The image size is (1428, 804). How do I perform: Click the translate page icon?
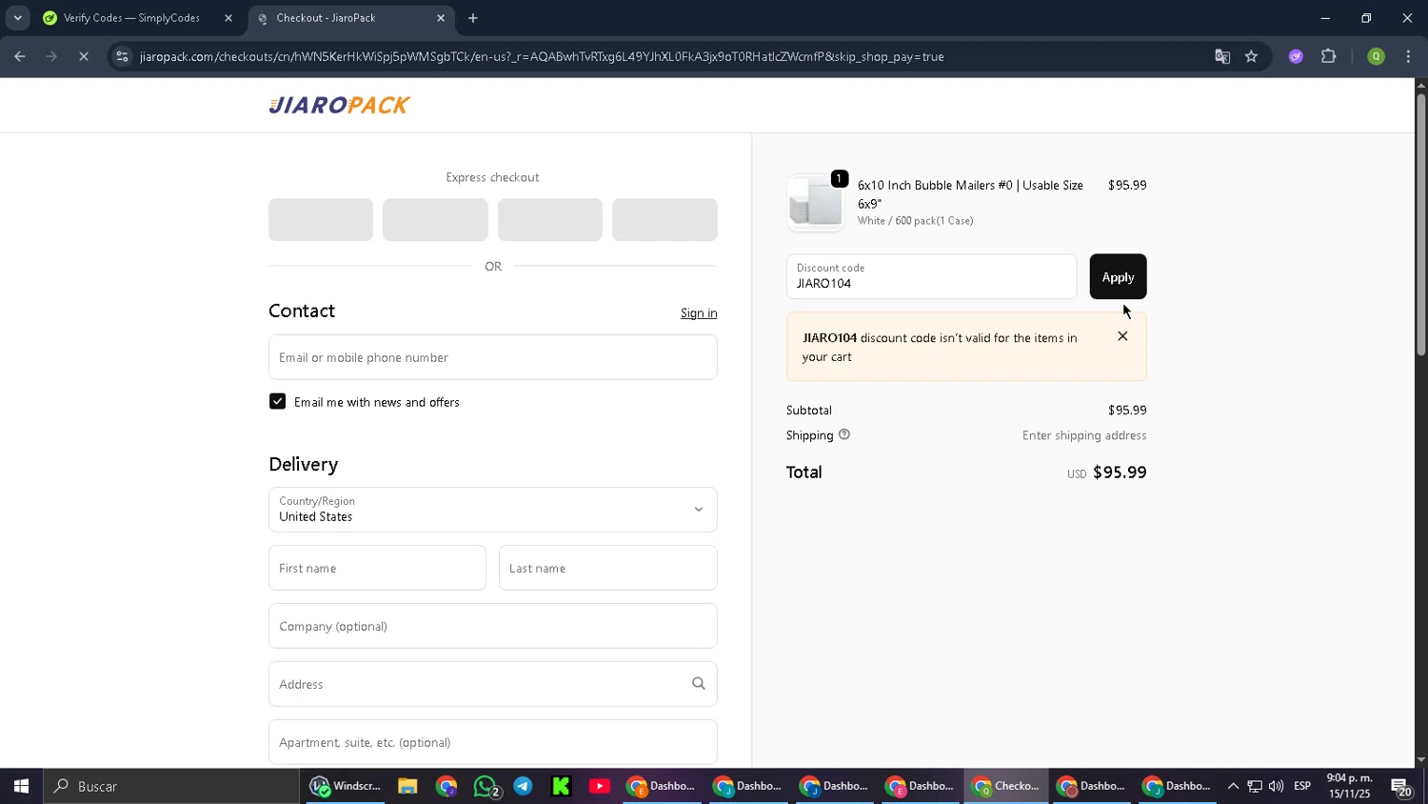[x=1222, y=56]
